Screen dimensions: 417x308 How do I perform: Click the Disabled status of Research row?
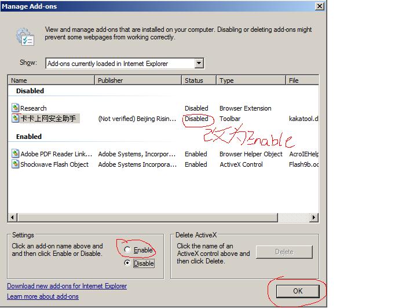pyautogui.click(x=196, y=108)
